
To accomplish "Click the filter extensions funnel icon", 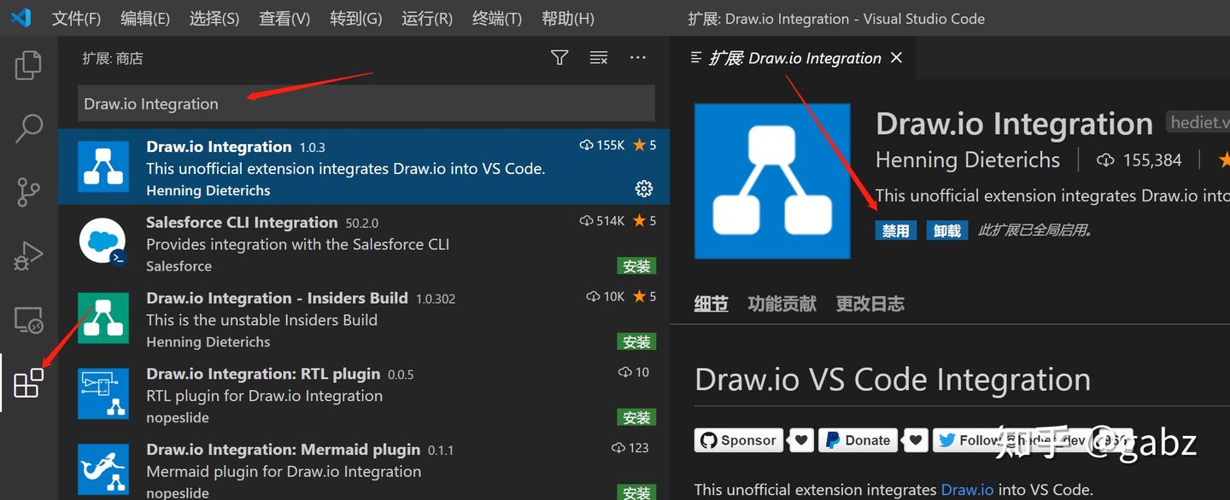I will click(x=559, y=57).
